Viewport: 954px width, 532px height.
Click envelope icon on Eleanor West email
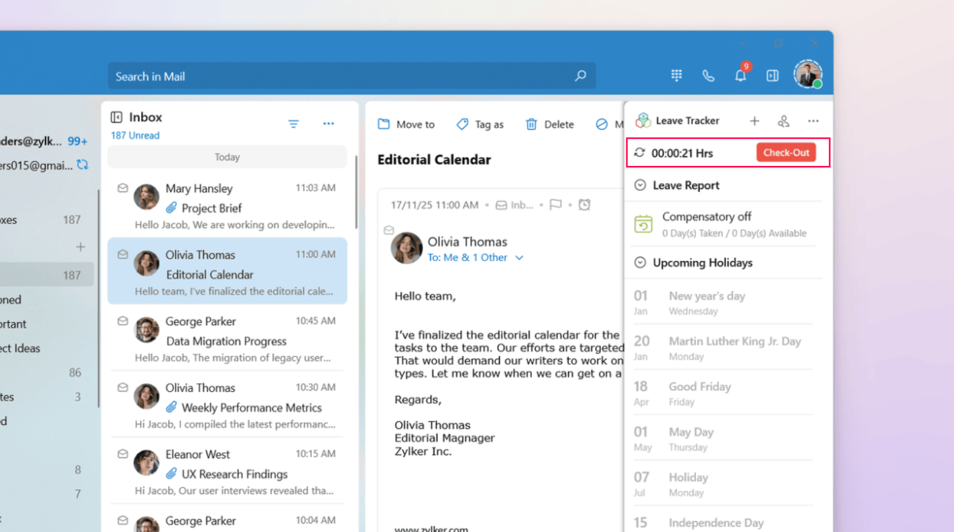point(123,454)
